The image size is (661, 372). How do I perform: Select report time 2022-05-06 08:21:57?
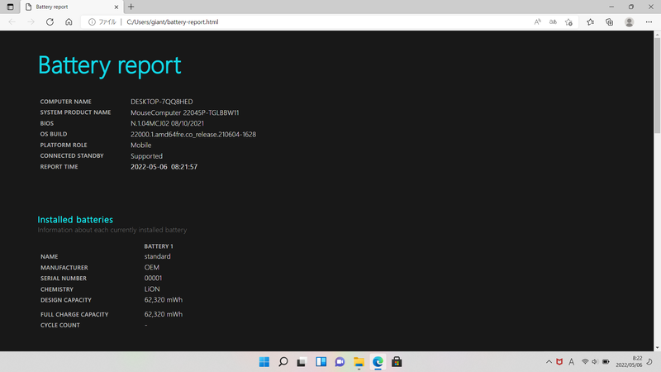point(164,167)
